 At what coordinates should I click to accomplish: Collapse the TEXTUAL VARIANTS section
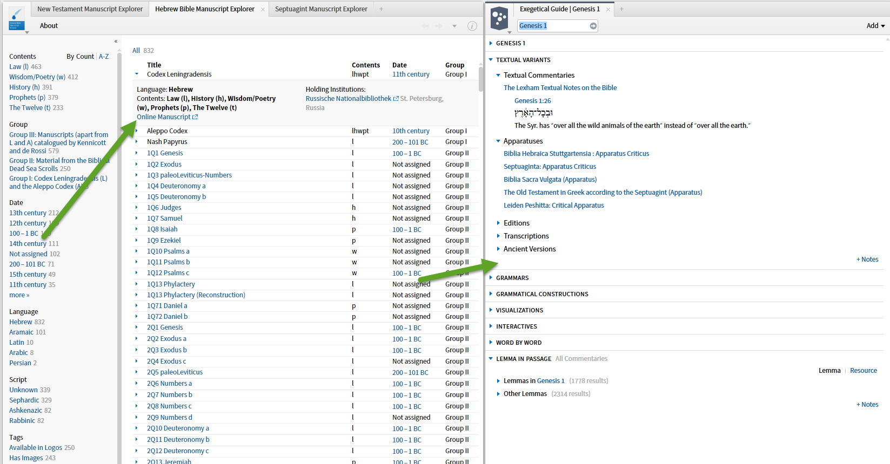(x=491, y=60)
